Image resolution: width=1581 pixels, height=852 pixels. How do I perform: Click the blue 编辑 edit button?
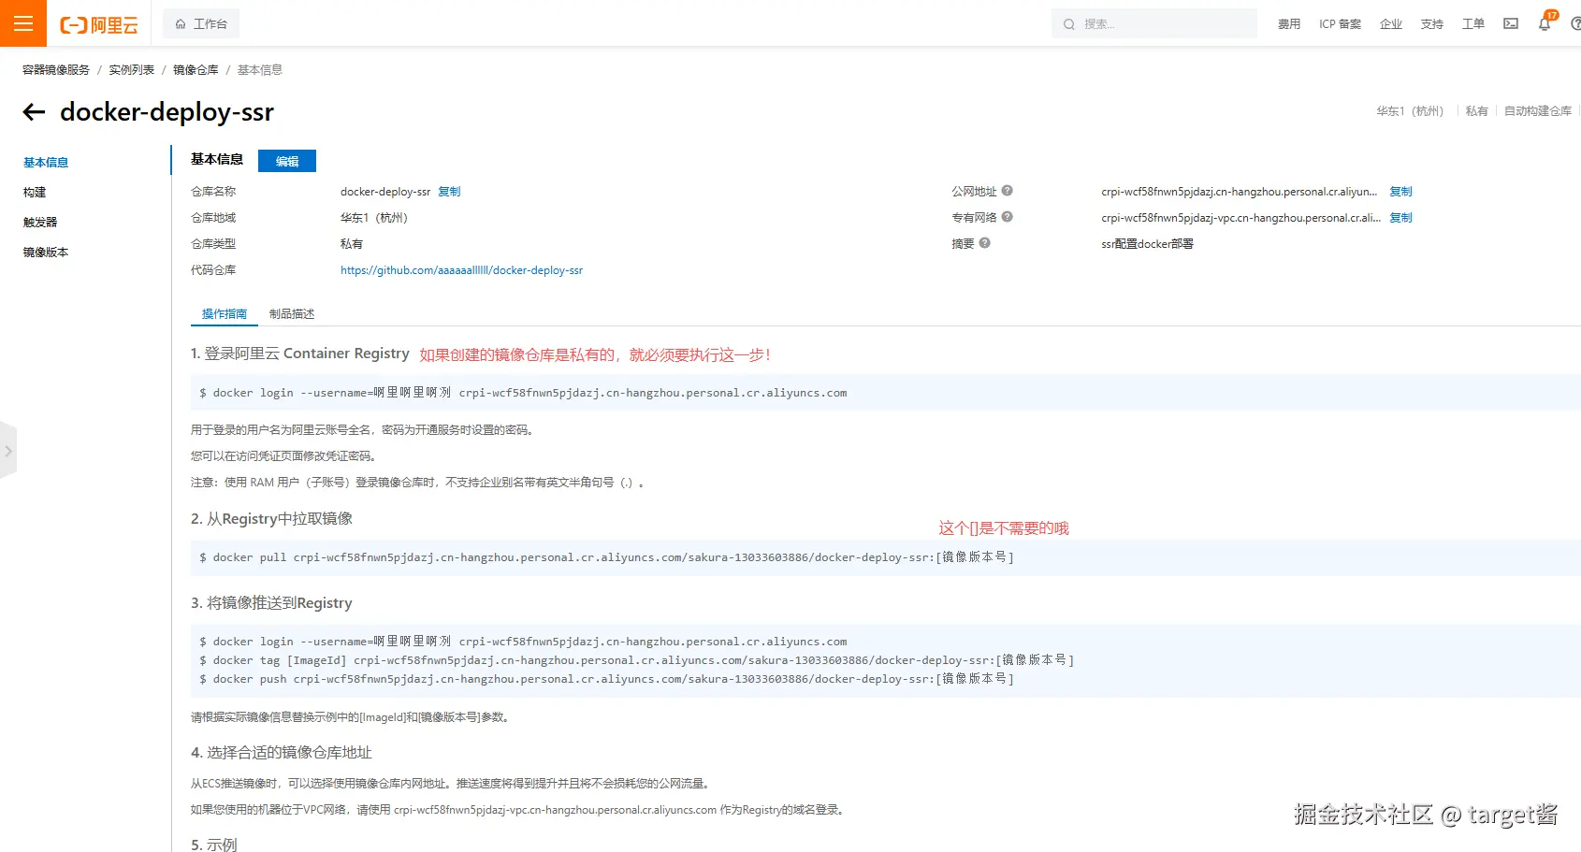coord(287,161)
